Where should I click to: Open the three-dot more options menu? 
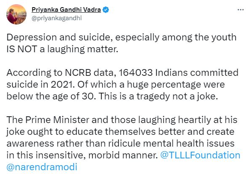click(x=240, y=10)
